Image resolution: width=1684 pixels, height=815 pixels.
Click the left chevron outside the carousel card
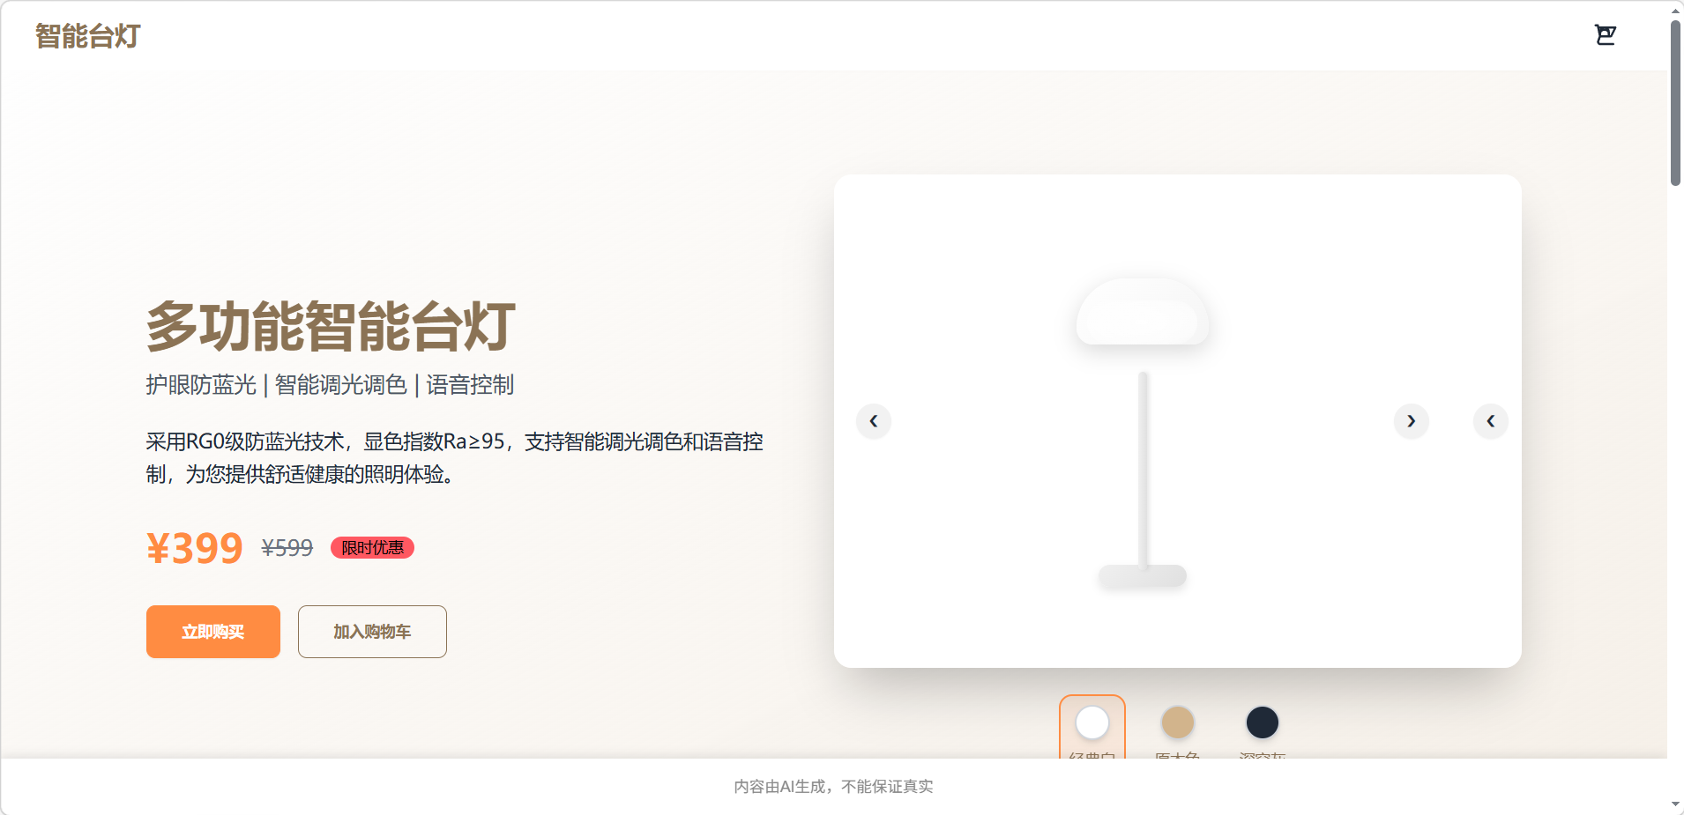pos(1491,421)
